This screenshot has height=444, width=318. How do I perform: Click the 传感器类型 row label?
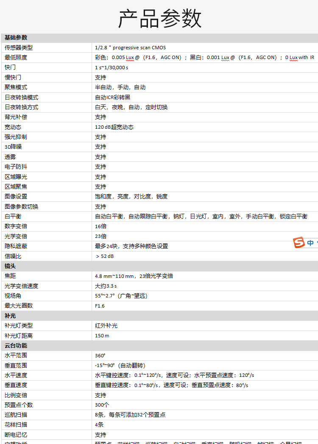[19, 48]
